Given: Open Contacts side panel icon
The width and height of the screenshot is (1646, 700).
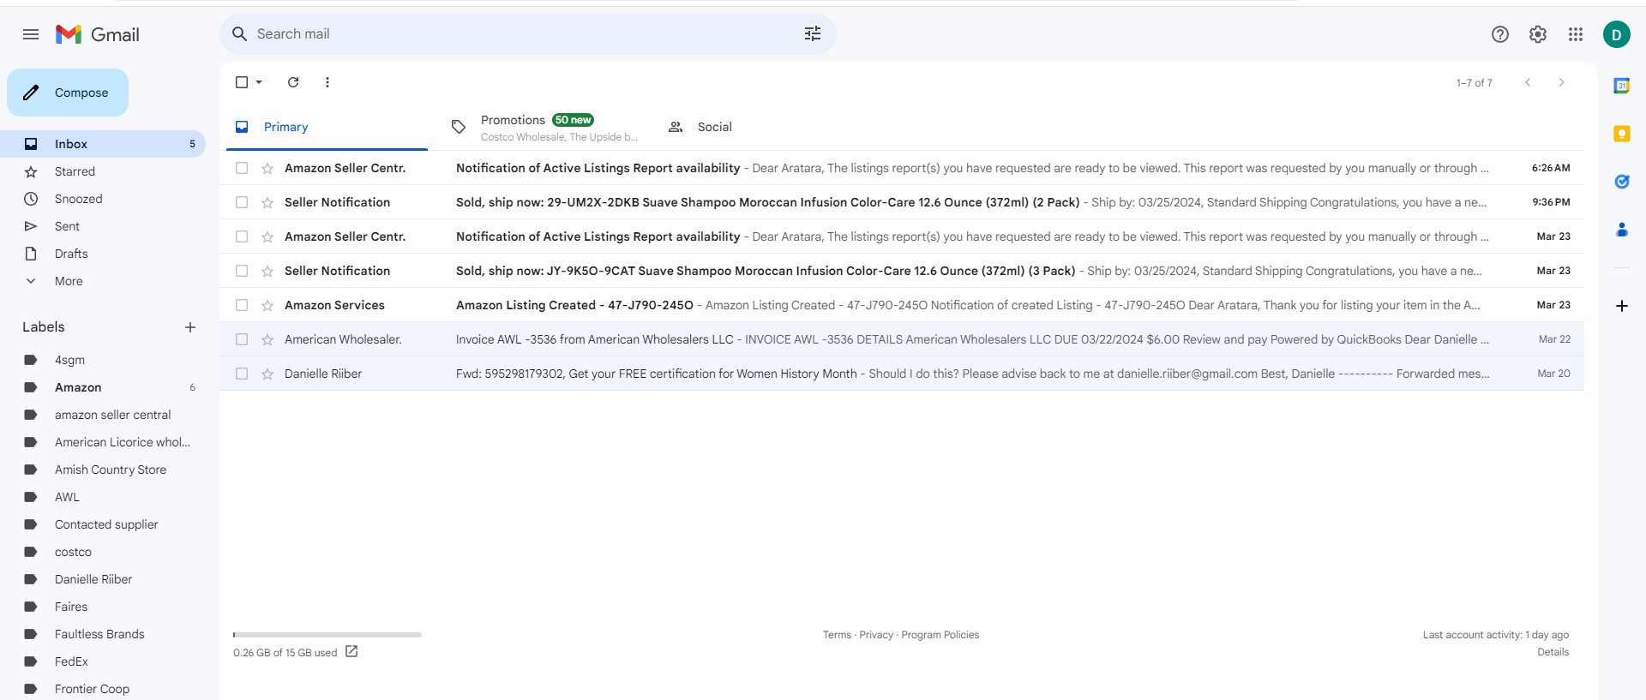Looking at the screenshot, I should pos(1622,230).
